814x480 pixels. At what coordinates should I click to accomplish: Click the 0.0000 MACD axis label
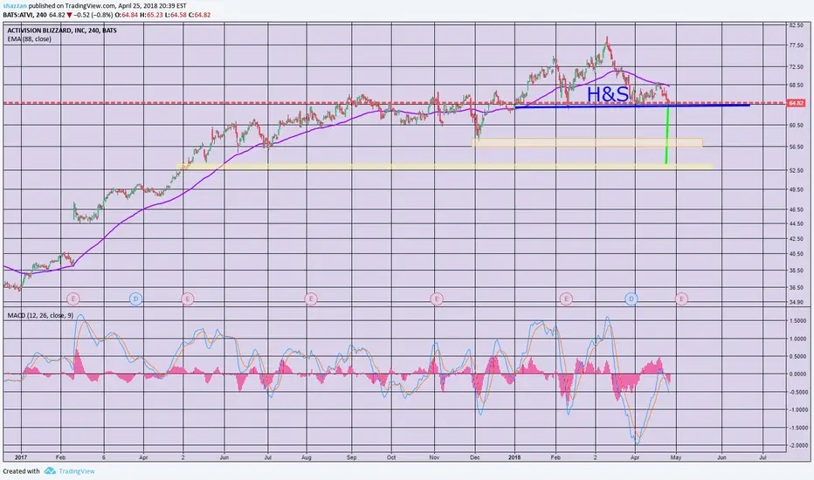point(798,374)
